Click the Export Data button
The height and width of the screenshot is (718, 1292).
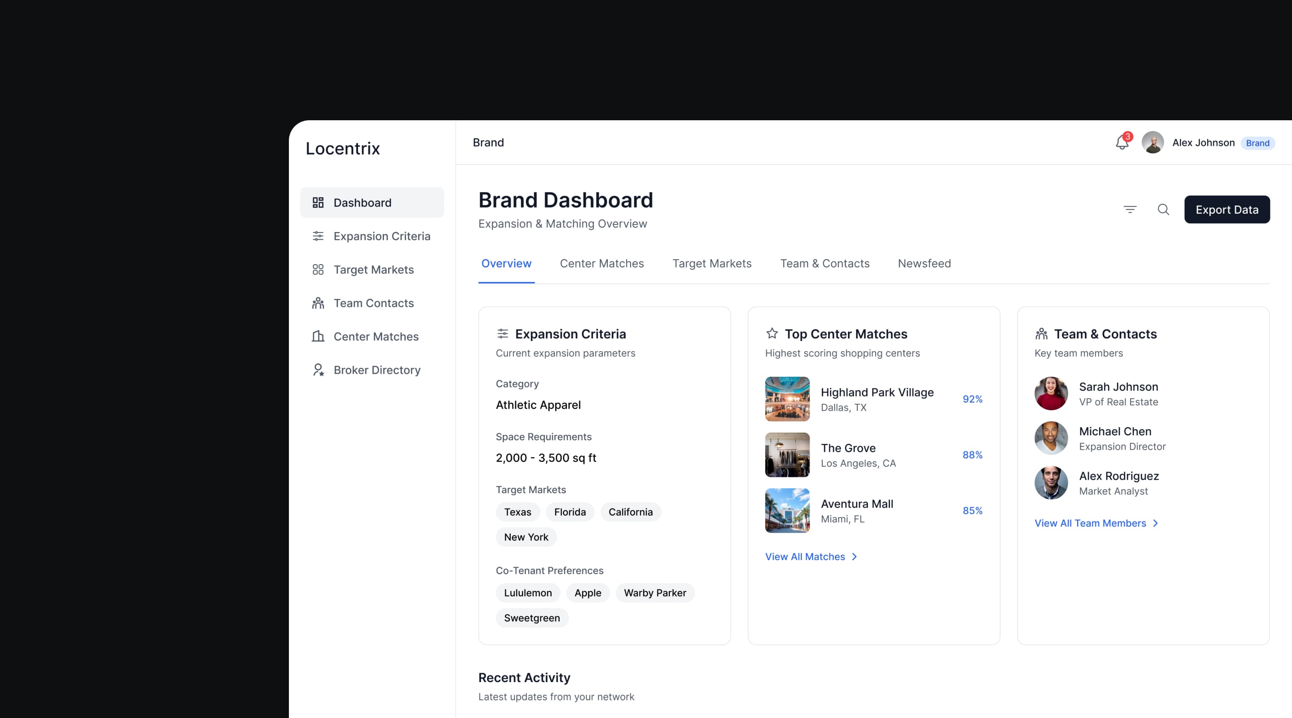tap(1227, 210)
